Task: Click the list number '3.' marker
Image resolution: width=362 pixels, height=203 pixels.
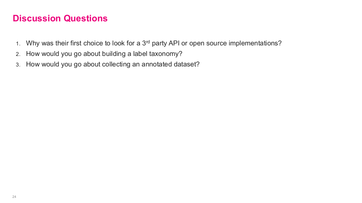Action: pyautogui.click(x=18, y=65)
